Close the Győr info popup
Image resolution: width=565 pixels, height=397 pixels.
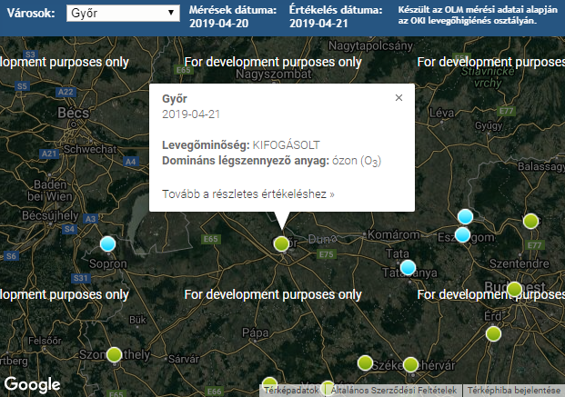399,97
